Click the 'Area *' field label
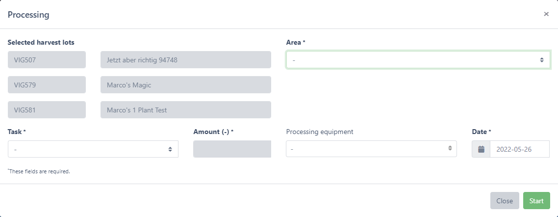 click(295, 42)
